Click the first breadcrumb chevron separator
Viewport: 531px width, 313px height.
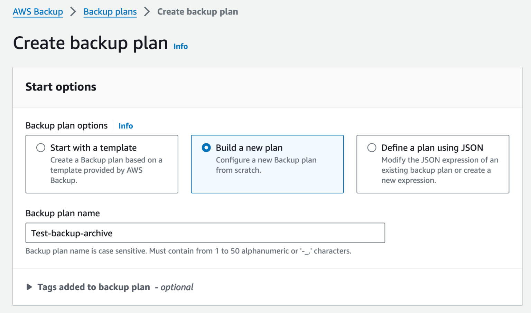point(73,11)
